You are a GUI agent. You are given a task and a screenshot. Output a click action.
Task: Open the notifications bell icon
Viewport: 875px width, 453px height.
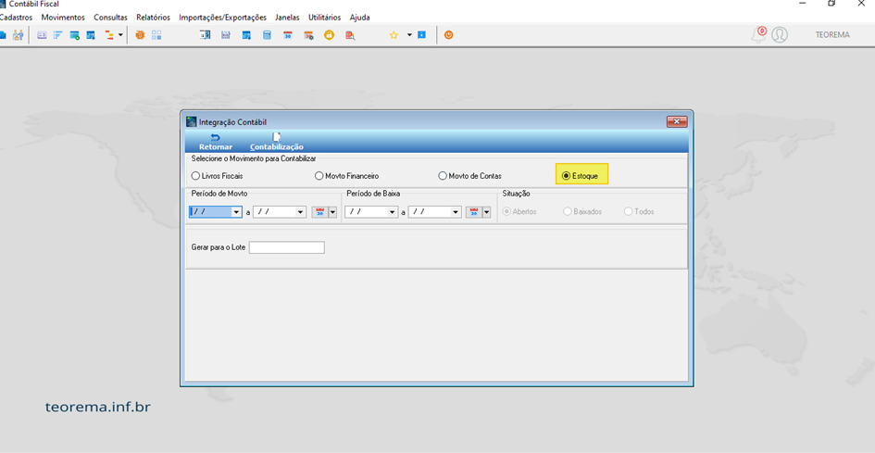757,34
